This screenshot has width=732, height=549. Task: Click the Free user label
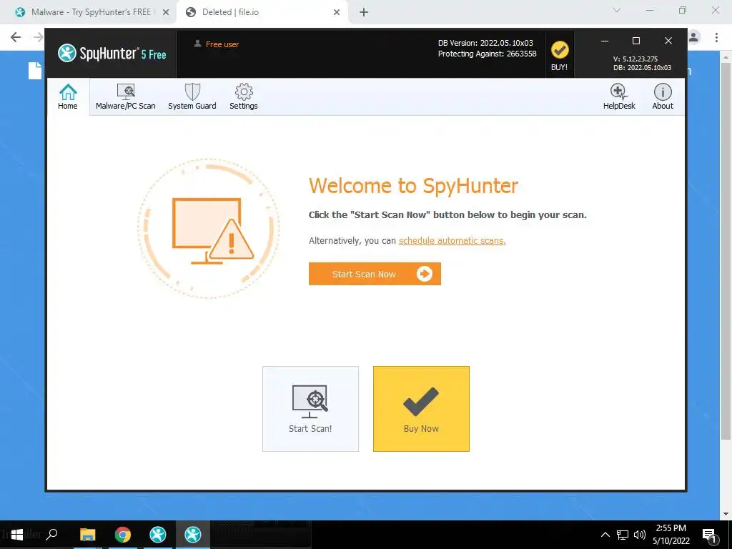coord(222,44)
